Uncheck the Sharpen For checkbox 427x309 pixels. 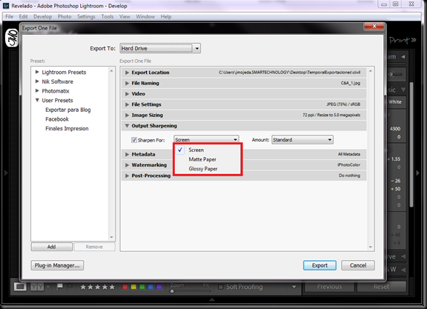134,140
